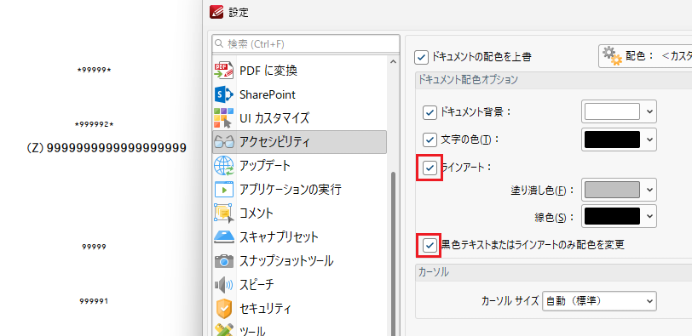Screen dimensions: 692x336
Task: Click the SharePoint icon in settings list
Action: click(x=223, y=94)
